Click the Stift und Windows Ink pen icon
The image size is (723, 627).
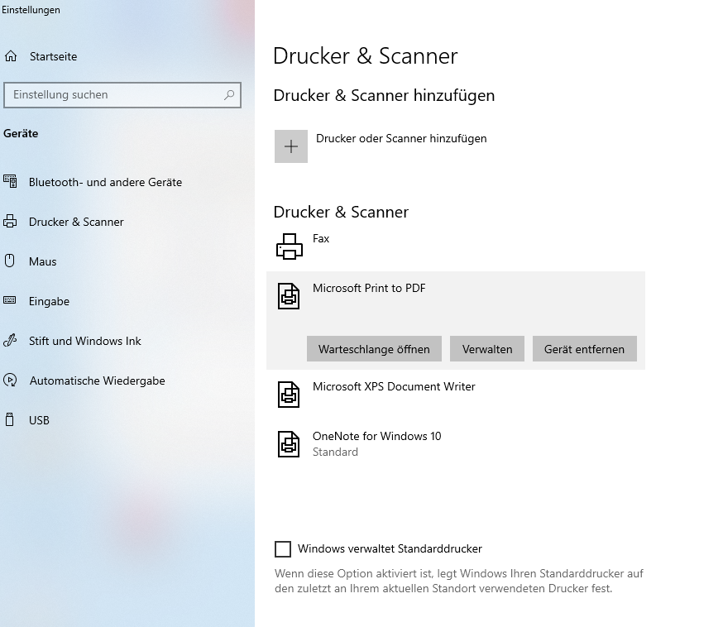pyautogui.click(x=10, y=341)
